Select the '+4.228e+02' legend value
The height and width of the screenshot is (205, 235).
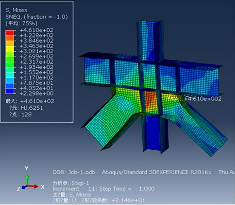tap(37, 35)
